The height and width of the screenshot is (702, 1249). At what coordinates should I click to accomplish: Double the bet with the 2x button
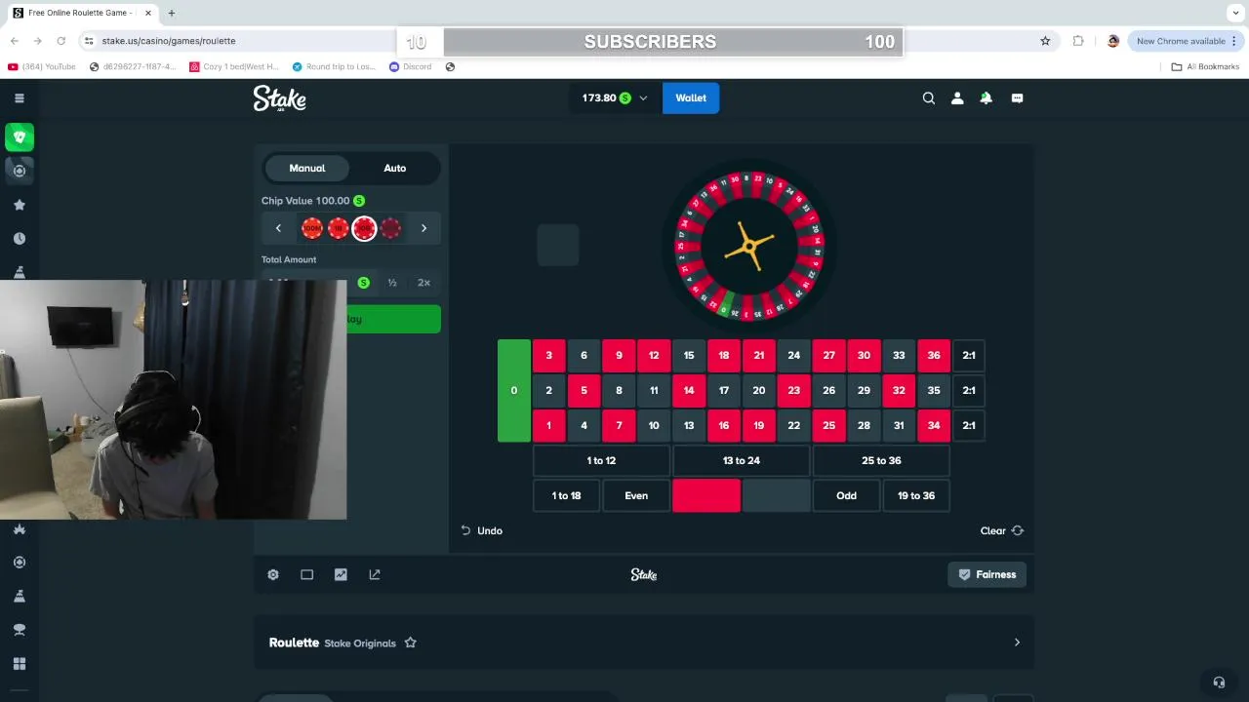(423, 283)
